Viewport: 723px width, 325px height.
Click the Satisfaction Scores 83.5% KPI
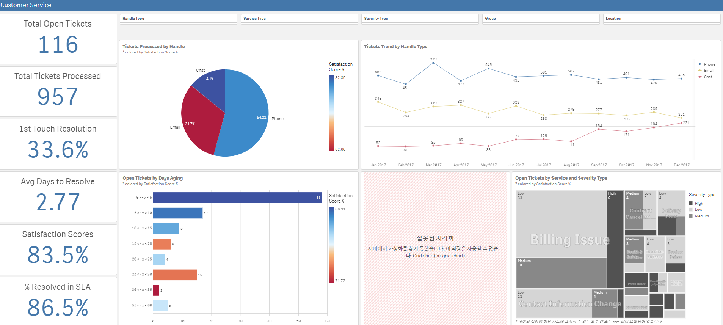coord(58,250)
